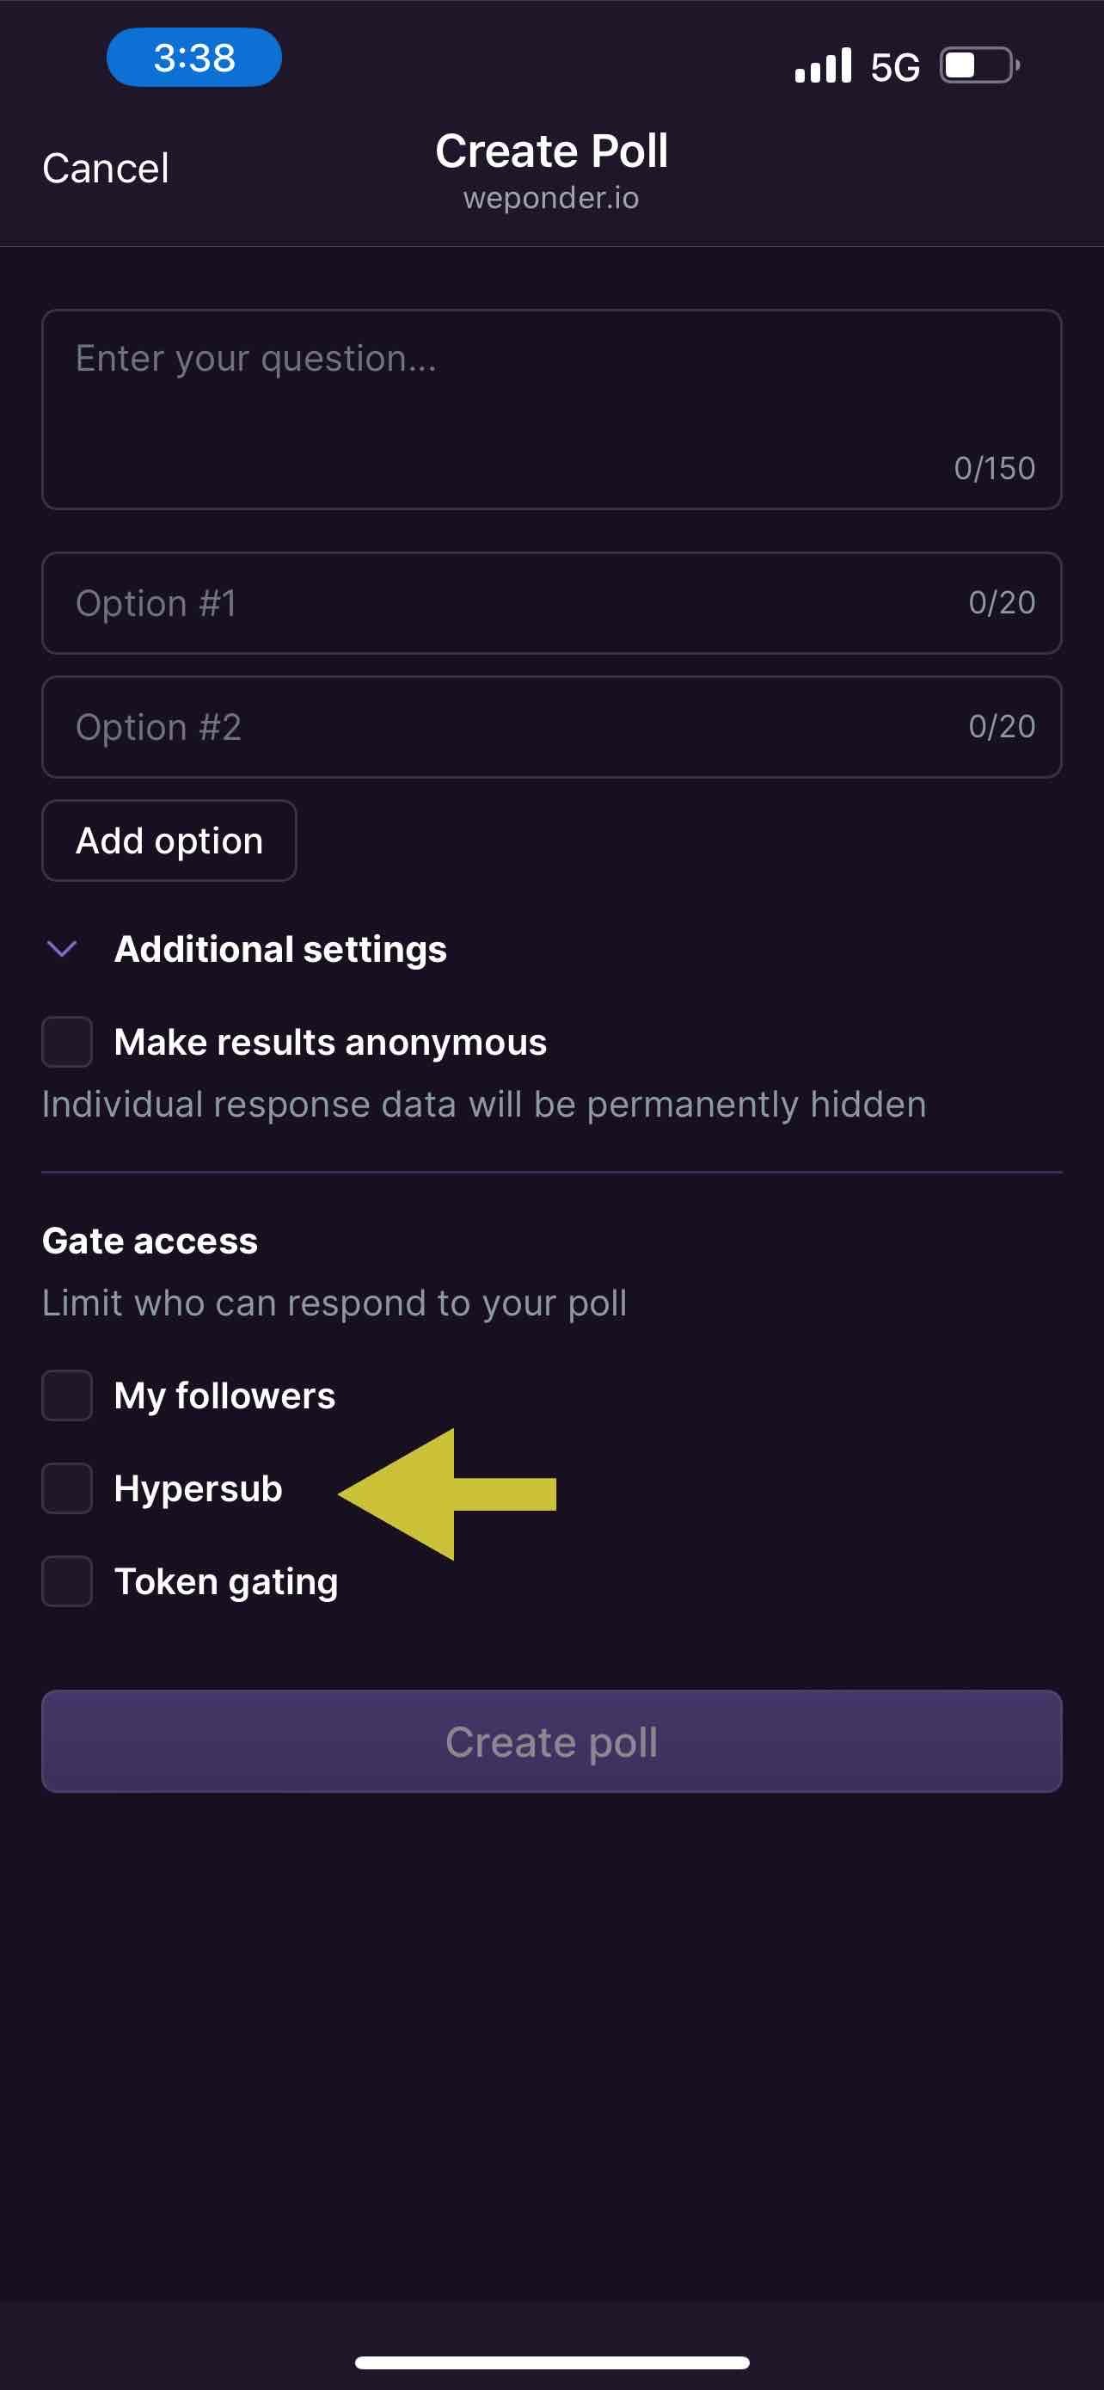Submit with the Create poll button
Viewport: 1104px width, 2390px height.
551,1741
